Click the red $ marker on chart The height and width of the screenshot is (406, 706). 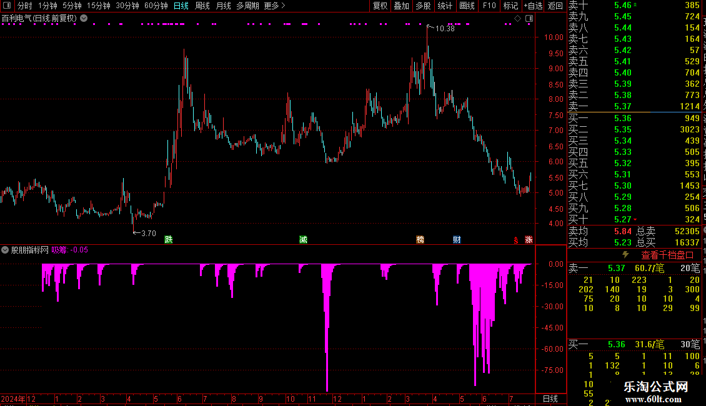[516, 240]
